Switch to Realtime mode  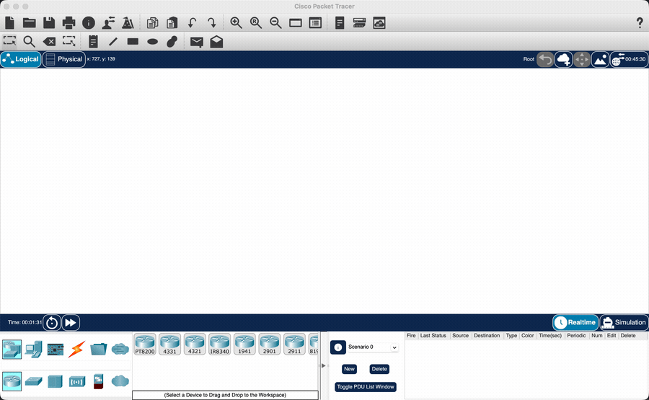(x=575, y=322)
